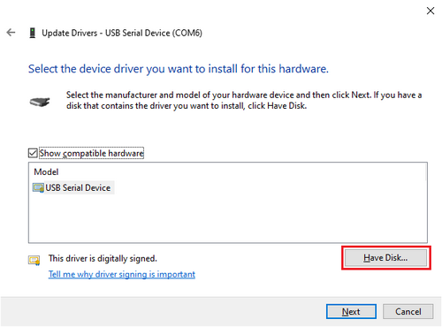Go back using the left arrow
Screen dimensions: 442x327
pos(11,33)
